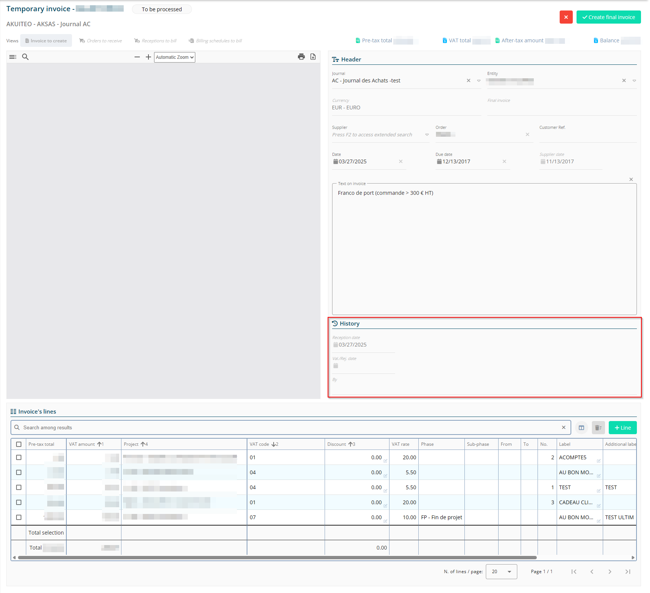Open the Automatic Zoom dropdown

point(175,57)
